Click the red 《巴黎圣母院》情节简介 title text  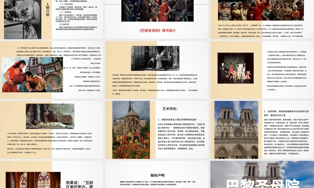[x=157, y=31]
